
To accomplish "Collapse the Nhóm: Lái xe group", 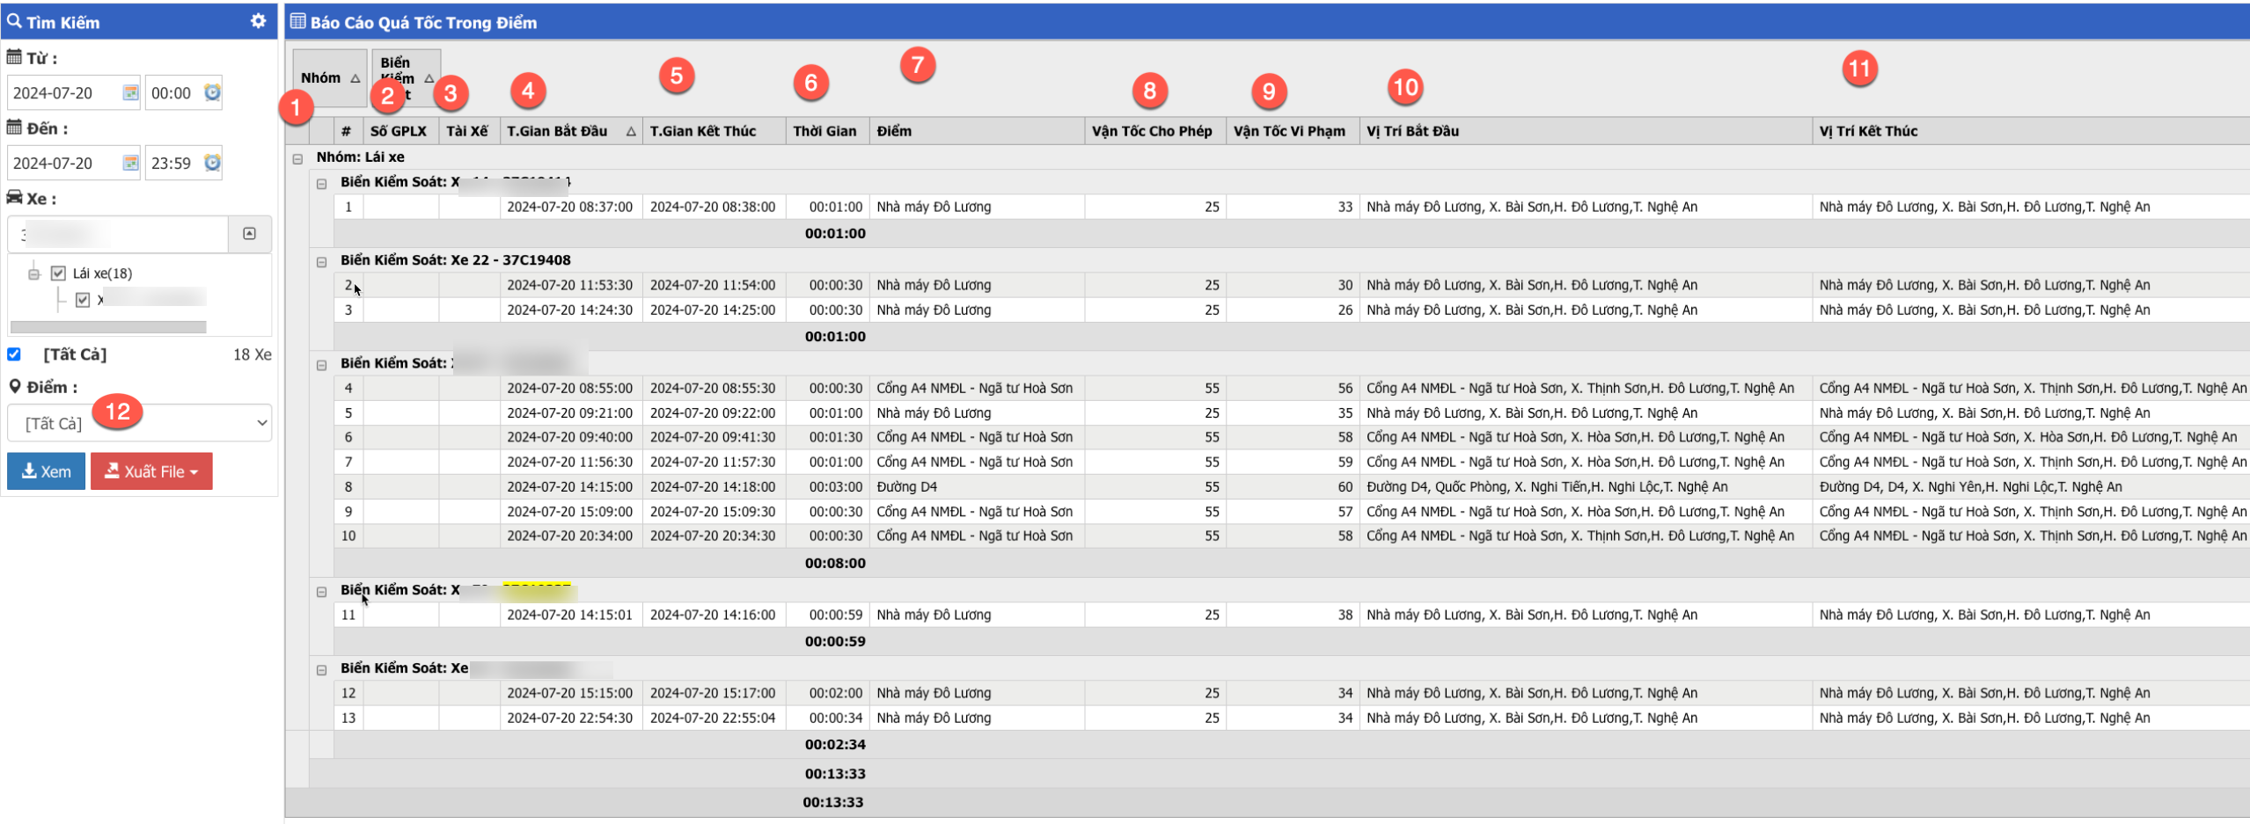I will 297,158.
